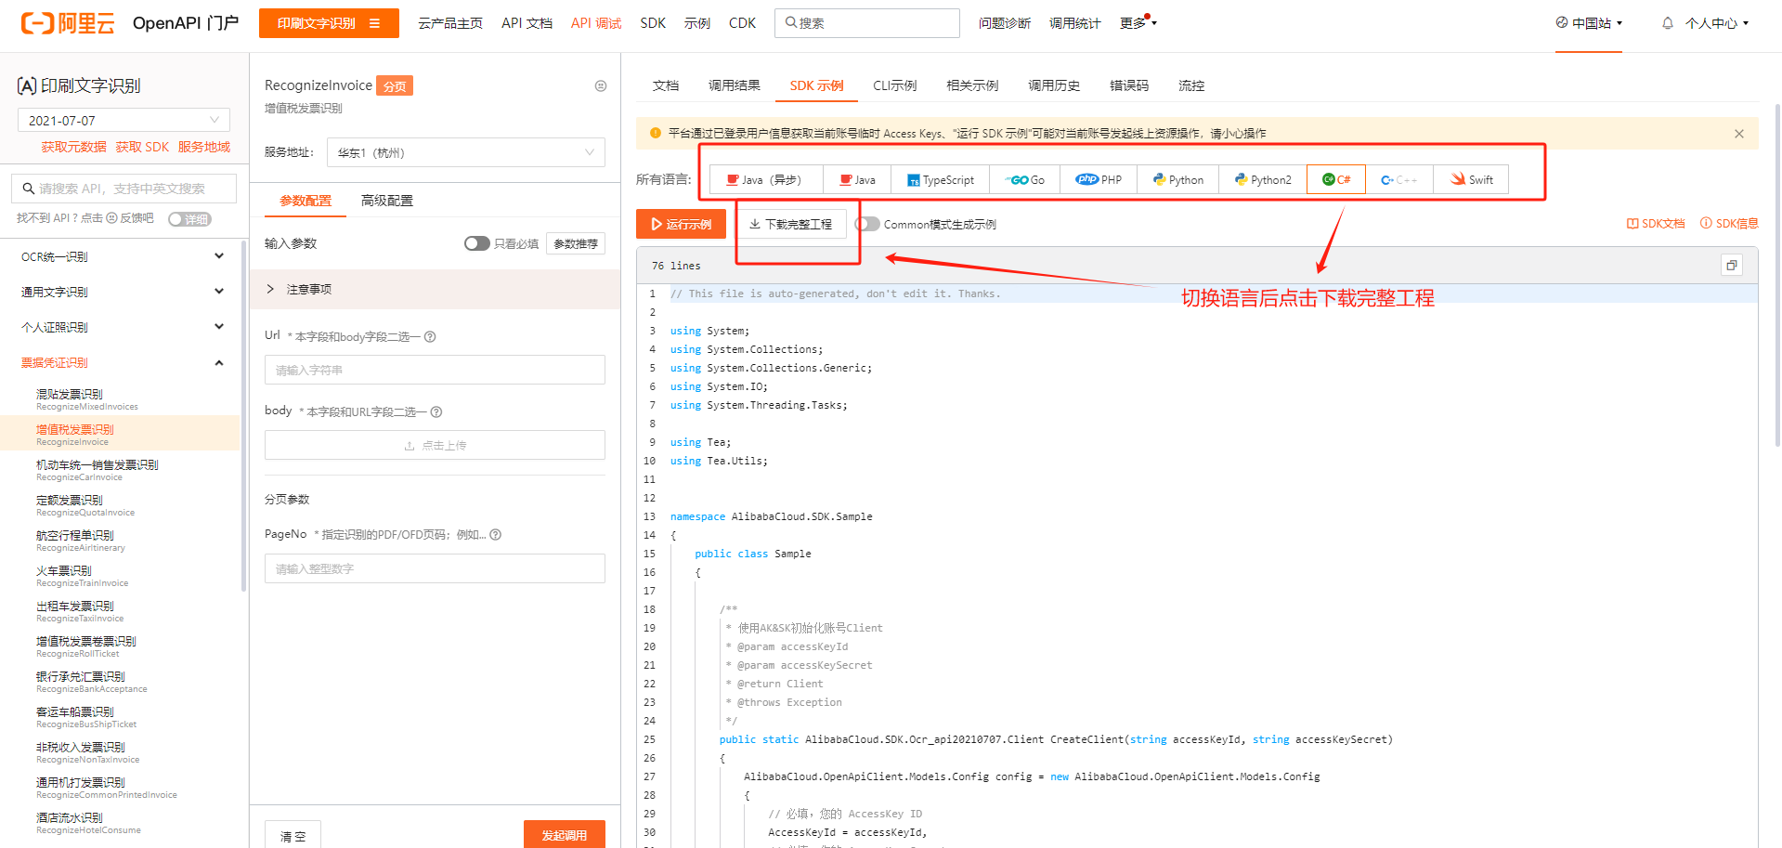Select Swift language option
The width and height of the screenshot is (1782, 848).
[x=1471, y=179]
